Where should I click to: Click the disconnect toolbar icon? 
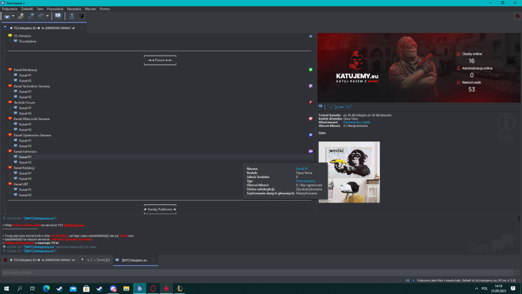tap(7, 16)
